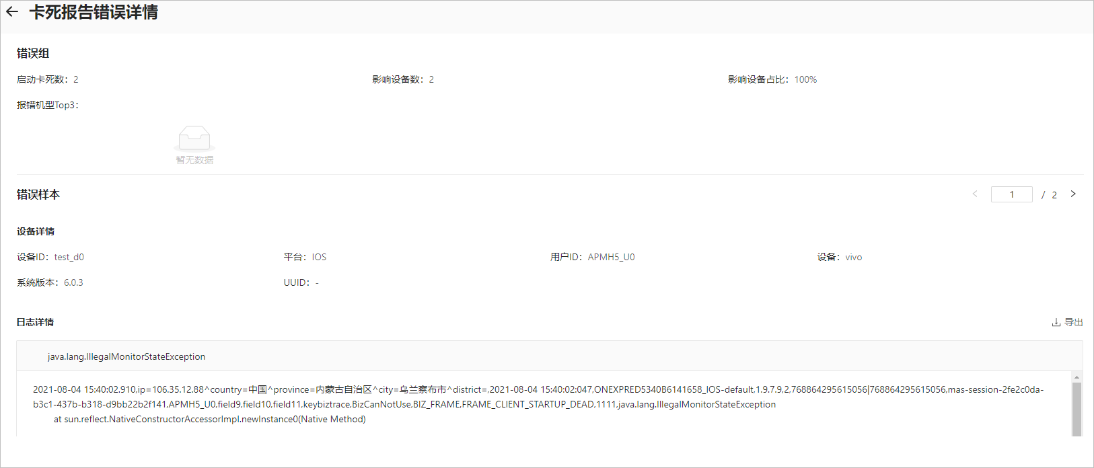Click the empty-data inbox icon
The image size is (1094, 468).
[x=194, y=139]
